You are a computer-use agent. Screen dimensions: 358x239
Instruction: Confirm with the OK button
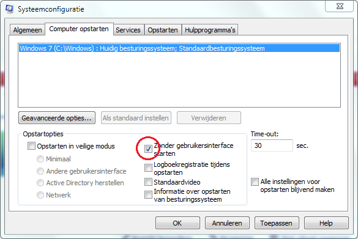pyautogui.click(x=177, y=223)
